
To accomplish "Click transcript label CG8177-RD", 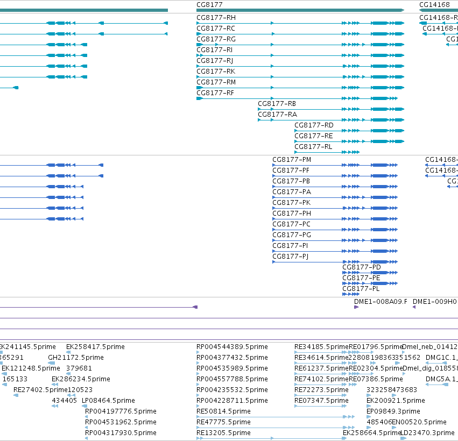I will click(314, 125).
